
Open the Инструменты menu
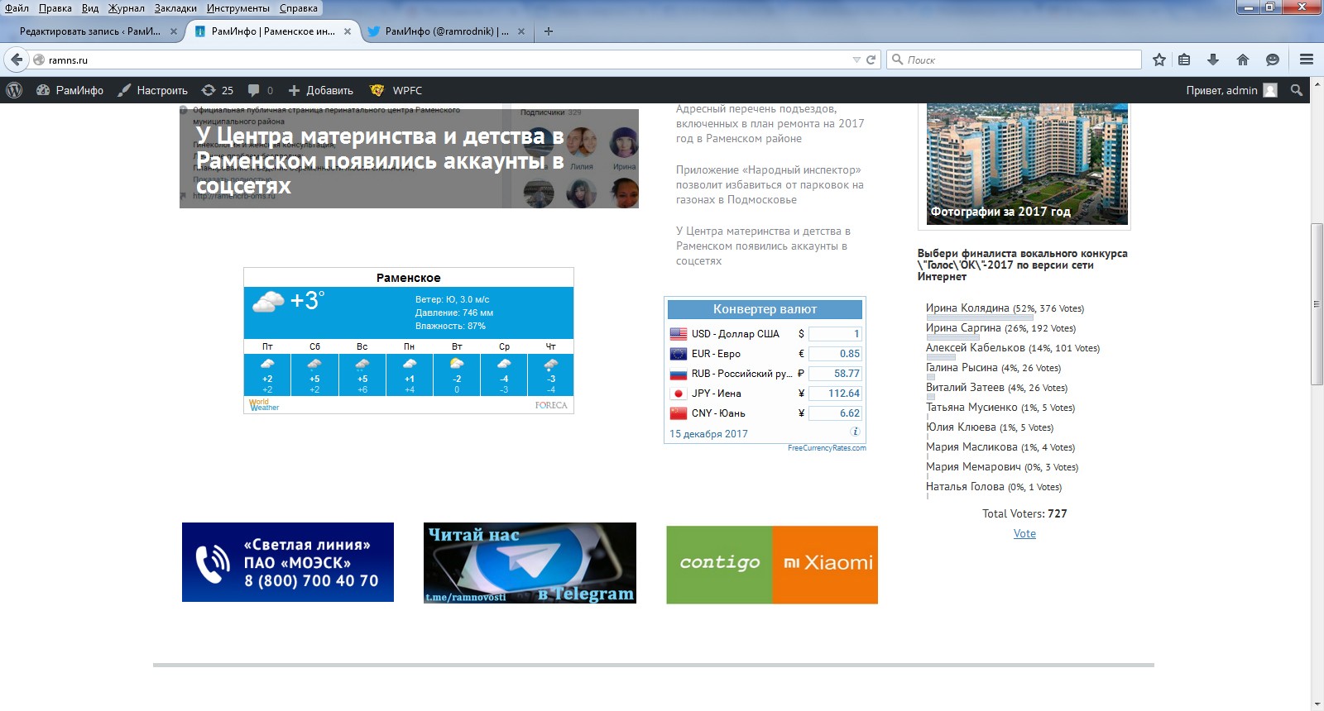pyautogui.click(x=238, y=8)
